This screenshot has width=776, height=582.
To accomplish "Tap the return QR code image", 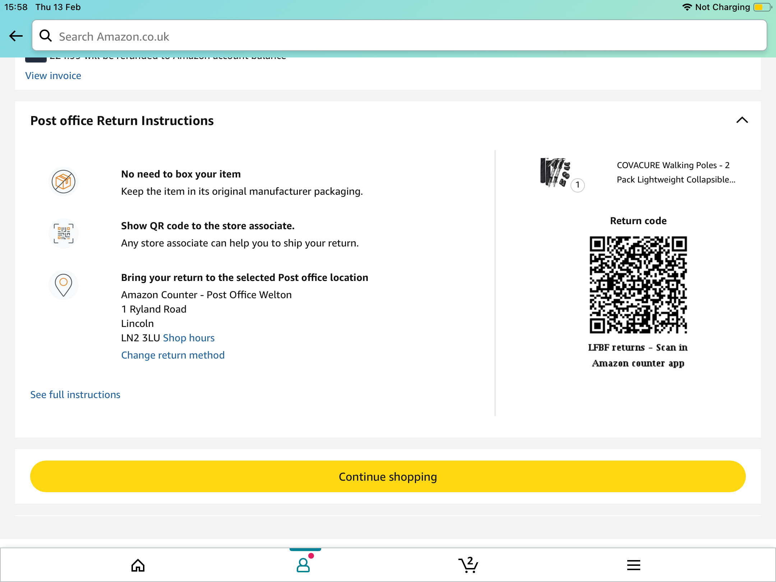I will pyautogui.click(x=638, y=285).
